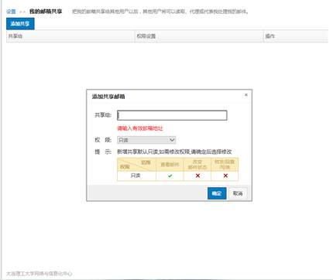Select the 只读 row label in permission table
Viewport: 333px width, 280px height.
pos(136,176)
